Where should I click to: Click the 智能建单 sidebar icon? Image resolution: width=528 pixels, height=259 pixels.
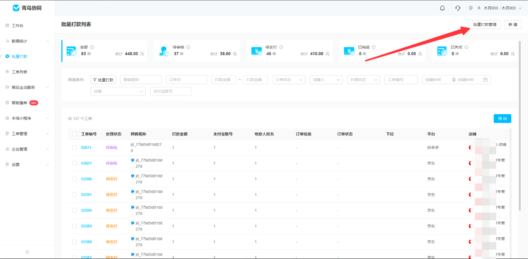tap(7, 103)
